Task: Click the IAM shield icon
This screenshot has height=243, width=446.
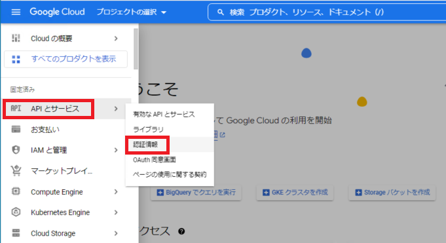Action: [x=16, y=150]
